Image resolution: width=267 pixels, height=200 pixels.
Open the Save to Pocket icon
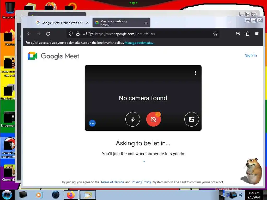pos(238,34)
